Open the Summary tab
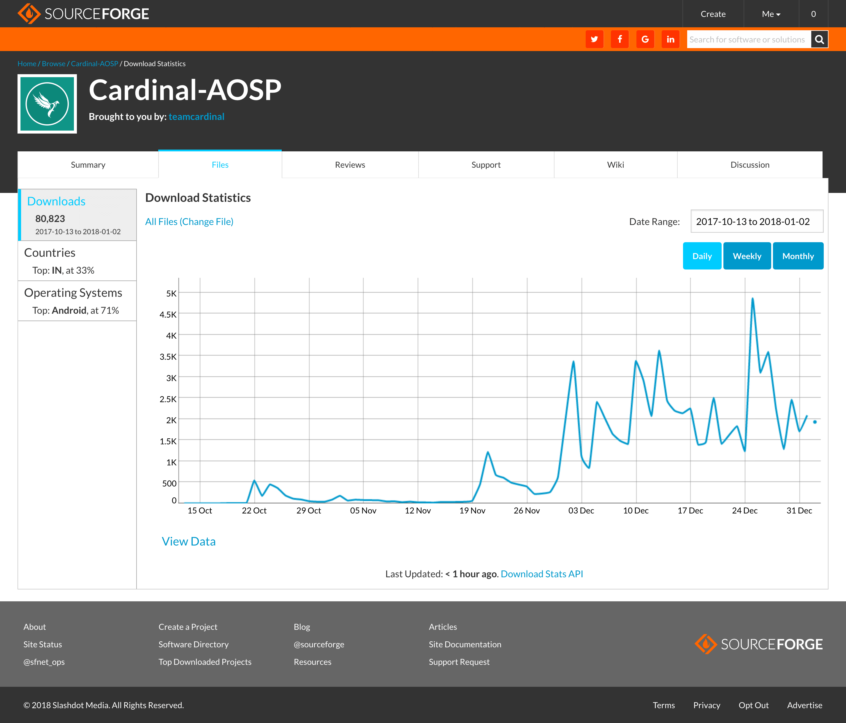This screenshot has height=723, width=846. [x=88, y=165]
